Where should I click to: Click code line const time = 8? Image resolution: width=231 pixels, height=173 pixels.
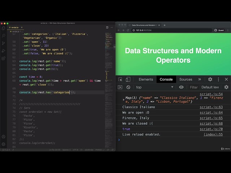coord(31,77)
